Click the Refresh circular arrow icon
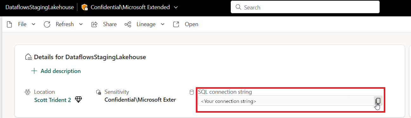Viewport: 411px width, 118px height. click(x=47, y=24)
